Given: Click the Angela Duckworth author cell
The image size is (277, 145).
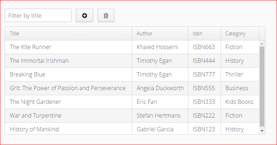Looking at the screenshot, I should point(160,88).
